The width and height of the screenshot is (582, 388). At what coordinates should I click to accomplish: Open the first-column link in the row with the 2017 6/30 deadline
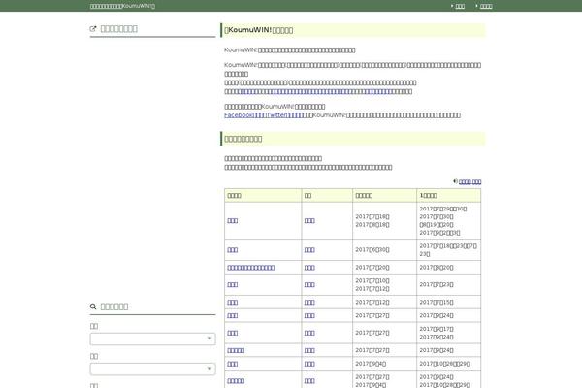click(233, 250)
